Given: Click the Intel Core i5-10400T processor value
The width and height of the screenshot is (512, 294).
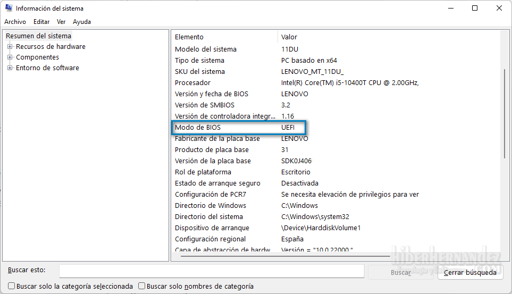Looking at the screenshot, I should click(x=350, y=82).
